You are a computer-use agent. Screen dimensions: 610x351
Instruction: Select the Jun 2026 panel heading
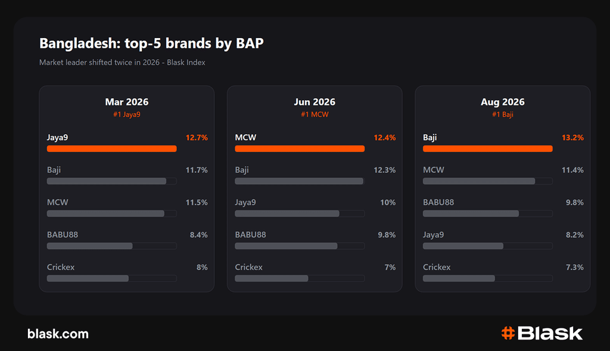pyautogui.click(x=315, y=102)
